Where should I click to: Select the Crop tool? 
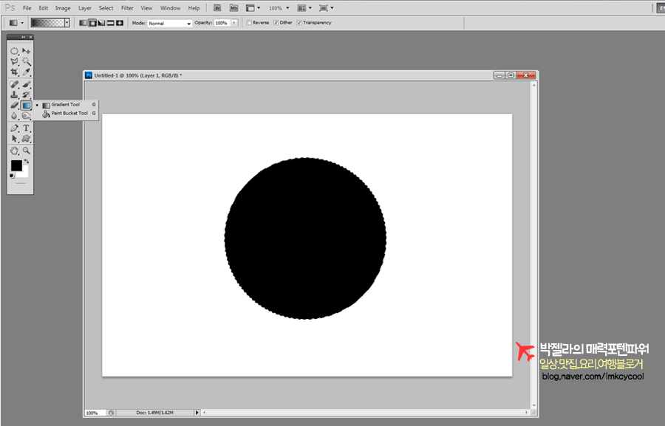tap(14, 72)
